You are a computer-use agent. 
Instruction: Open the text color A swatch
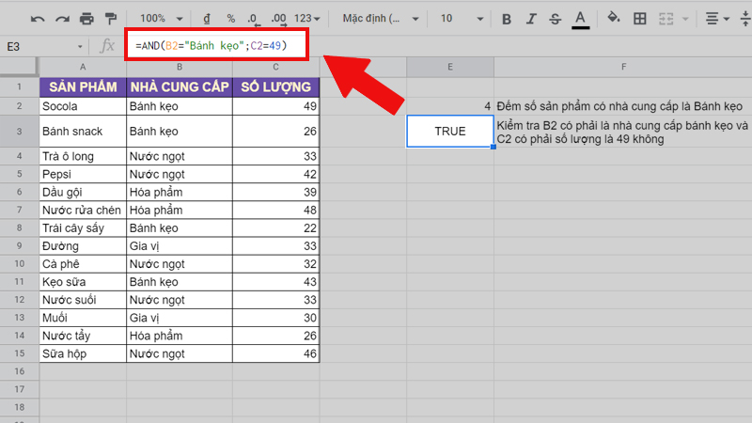tap(580, 19)
